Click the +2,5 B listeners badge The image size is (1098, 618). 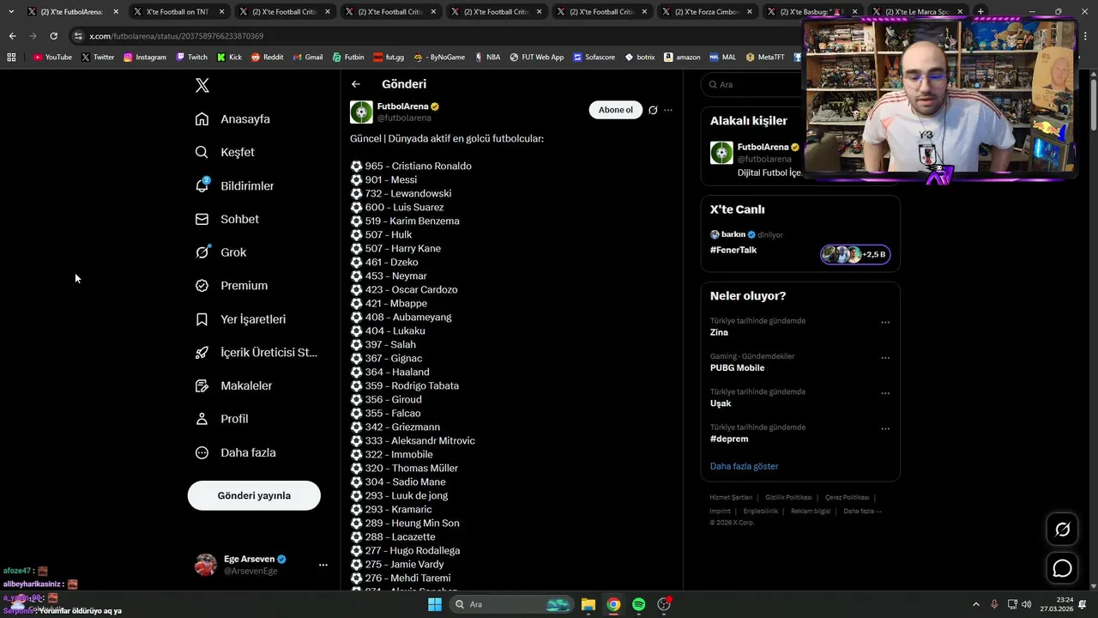click(x=855, y=254)
